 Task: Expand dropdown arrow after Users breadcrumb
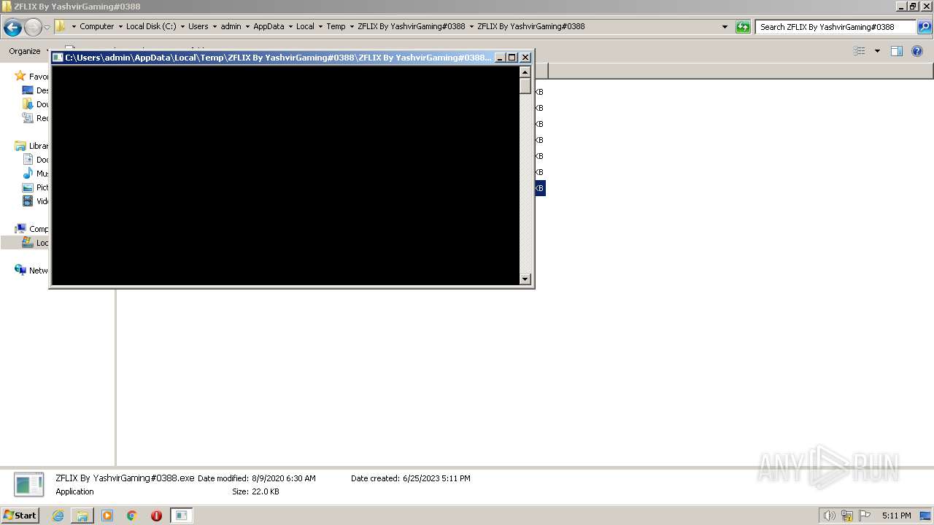coord(215,26)
